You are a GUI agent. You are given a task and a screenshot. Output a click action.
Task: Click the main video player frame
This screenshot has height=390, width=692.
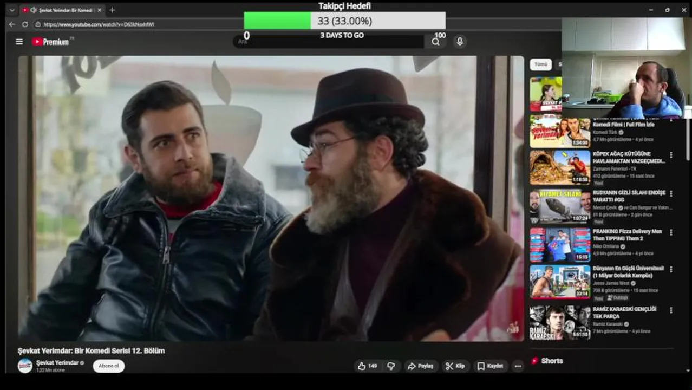coord(271,198)
